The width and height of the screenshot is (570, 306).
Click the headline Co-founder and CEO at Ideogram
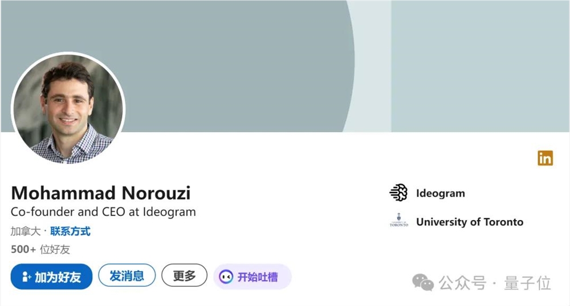[x=103, y=212]
